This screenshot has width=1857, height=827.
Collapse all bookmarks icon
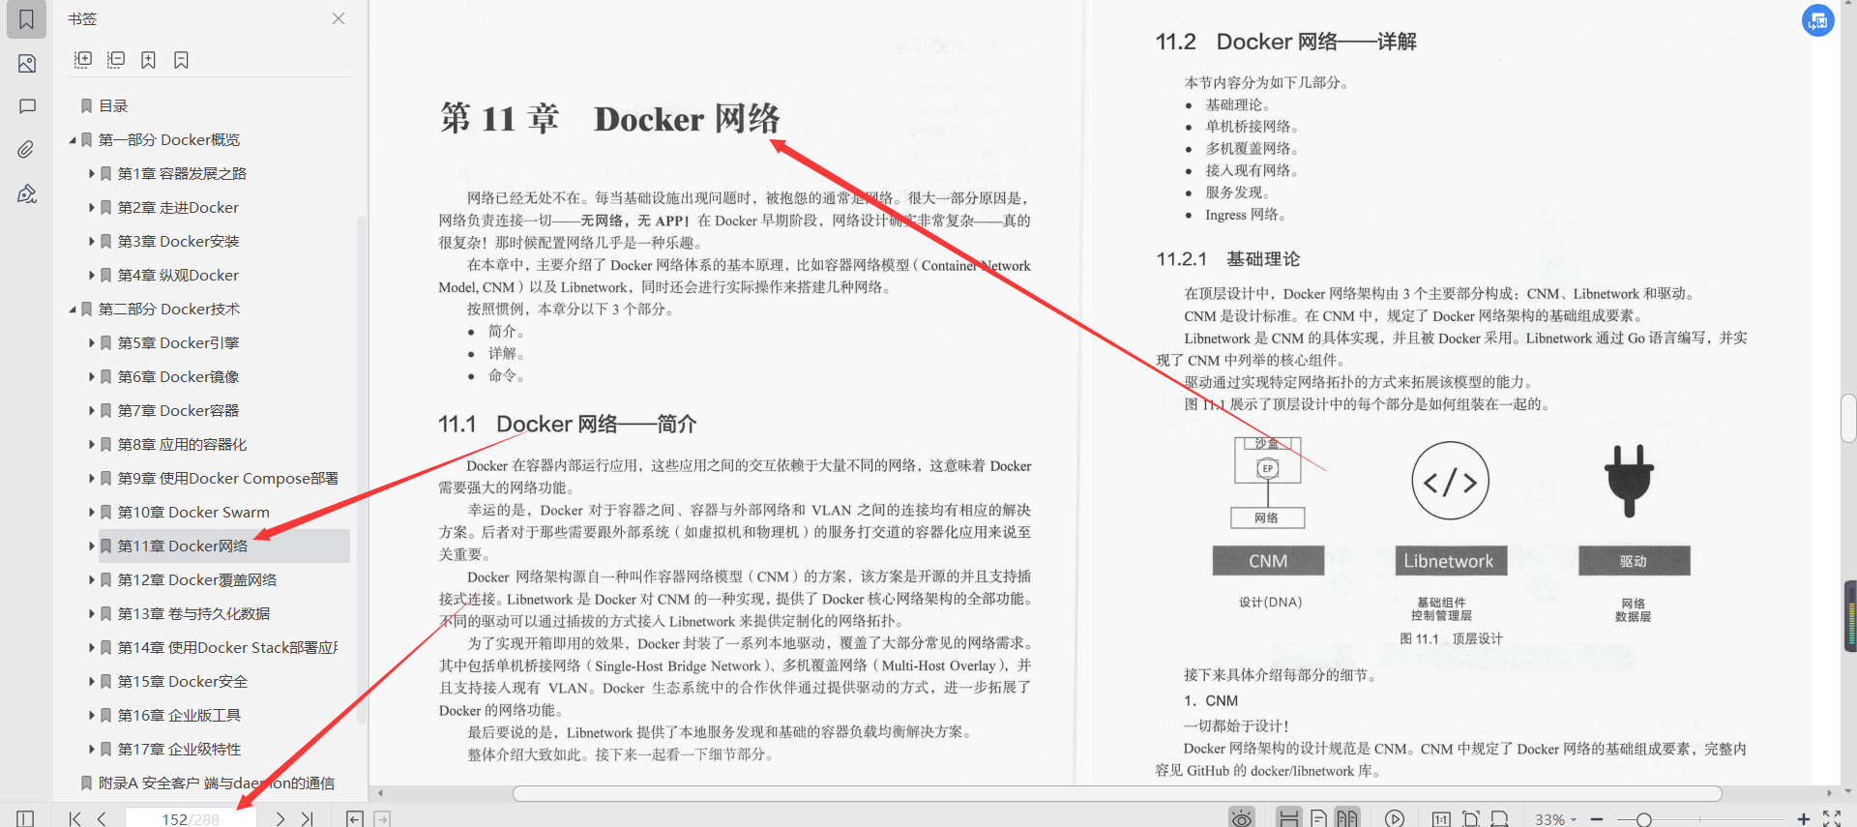click(x=116, y=60)
